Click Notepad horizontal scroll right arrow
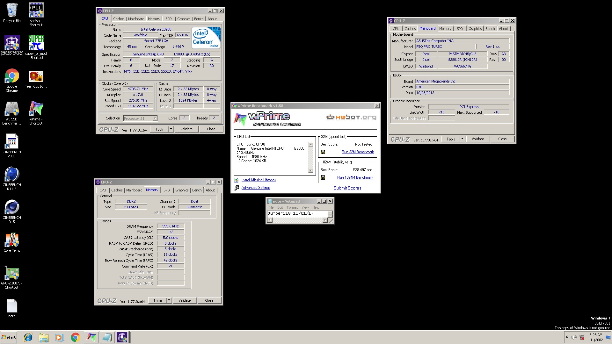 [325, 220]
